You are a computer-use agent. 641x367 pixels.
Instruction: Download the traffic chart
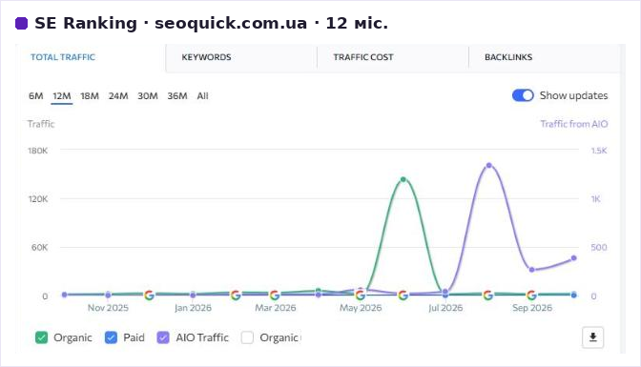pos(592,337)
